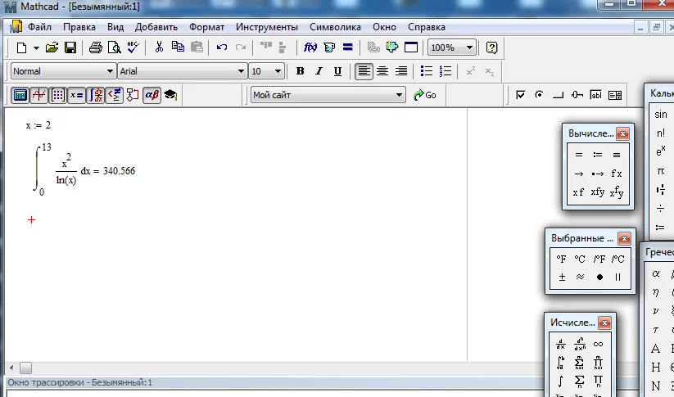Open the Добавить menu
Screen dimensions: 674x397
156,27
